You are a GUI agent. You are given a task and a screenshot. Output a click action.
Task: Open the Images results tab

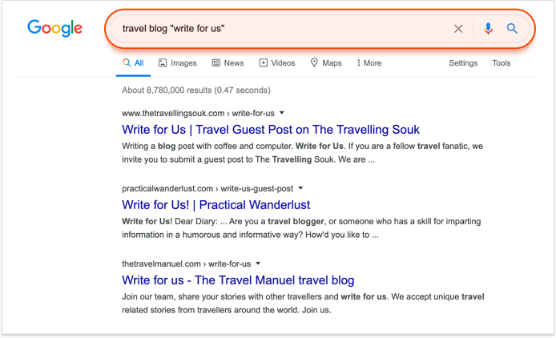click(x=177, y=63)
